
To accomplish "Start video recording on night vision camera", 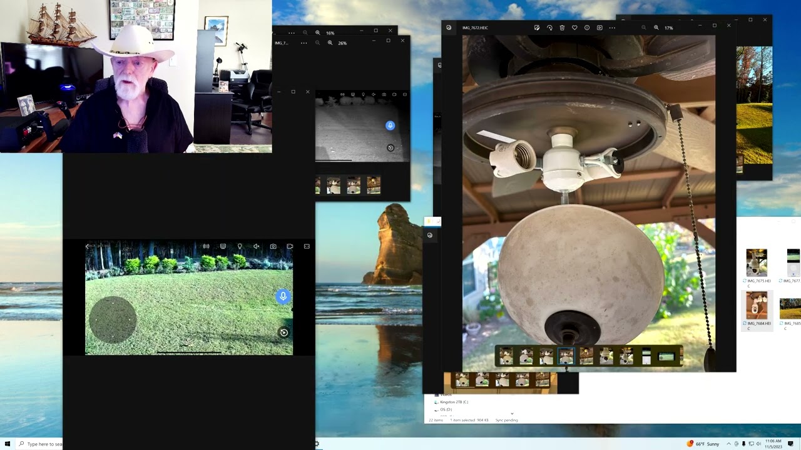I will tap(394, 94).
